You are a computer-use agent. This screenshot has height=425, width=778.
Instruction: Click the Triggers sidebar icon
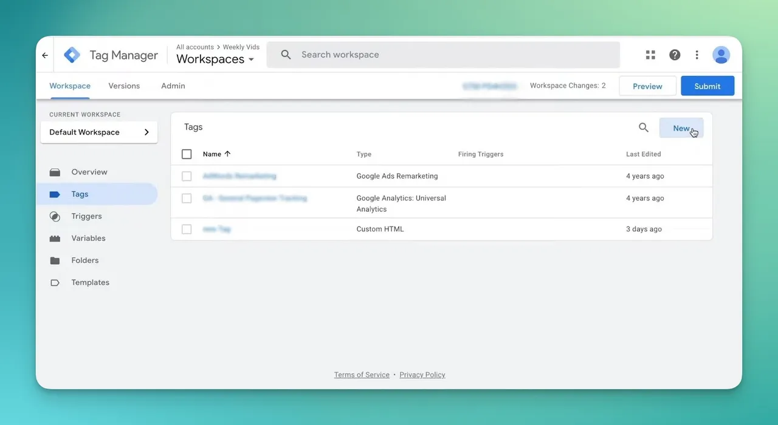tap(55, 216)
